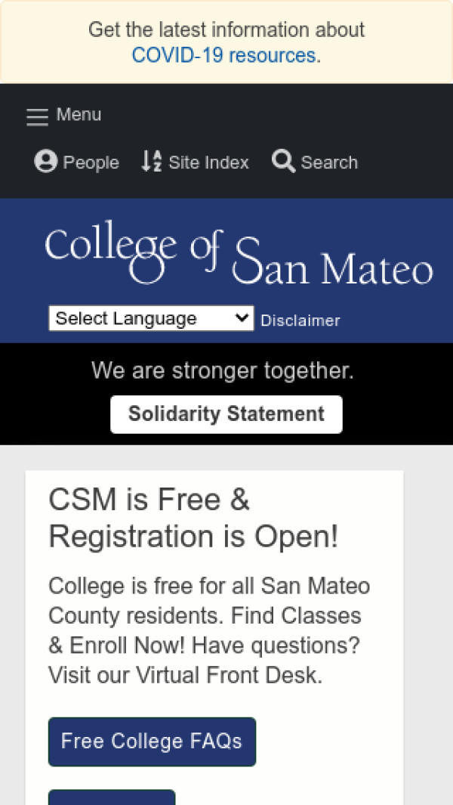Click the "Get the latest information about" banner text
The width and height of the screenshot is (453, 805).
point(226,29)
